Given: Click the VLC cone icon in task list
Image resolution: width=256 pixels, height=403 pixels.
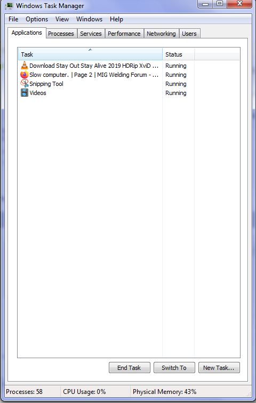Looking at the screenshot, I should coord(24,66).
